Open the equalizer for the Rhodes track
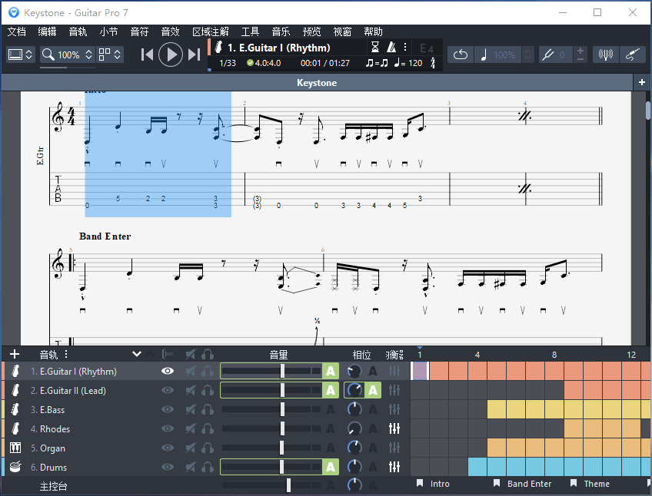 pos(394,428)
